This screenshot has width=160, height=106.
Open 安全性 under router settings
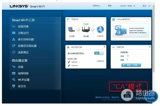22,86
